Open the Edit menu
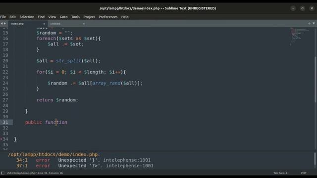Viewport: 317px width, 178px height. point(12,17)
